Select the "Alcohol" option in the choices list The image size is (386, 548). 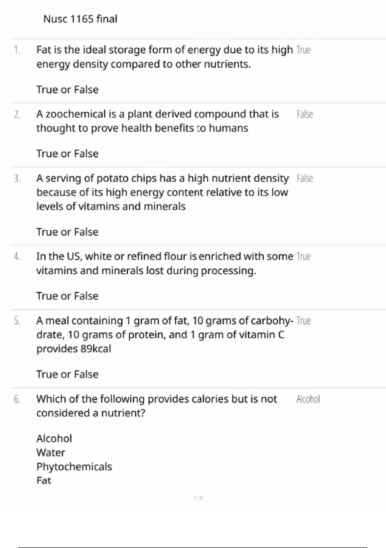54,438
